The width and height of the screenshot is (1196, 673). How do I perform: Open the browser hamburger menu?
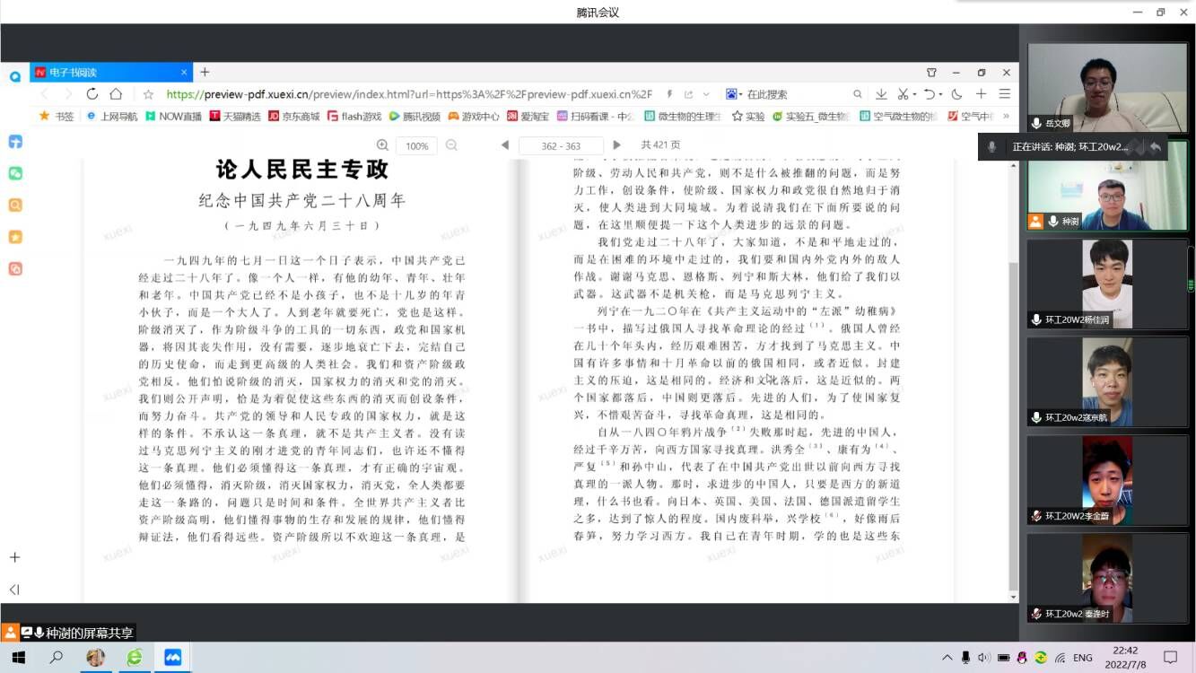1005,94
